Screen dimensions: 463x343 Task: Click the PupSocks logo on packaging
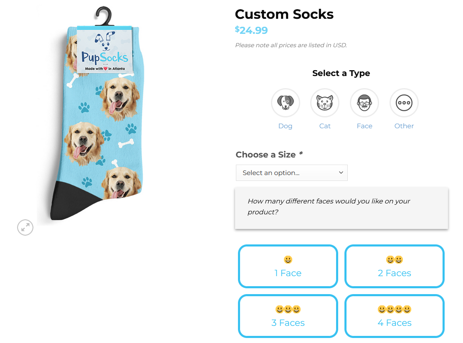click(x=104, y=50)
